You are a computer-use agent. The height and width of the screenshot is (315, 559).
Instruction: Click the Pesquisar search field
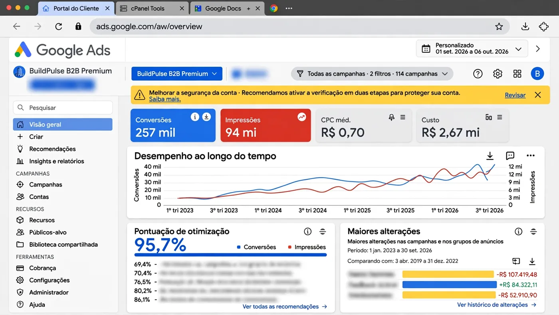63,108
